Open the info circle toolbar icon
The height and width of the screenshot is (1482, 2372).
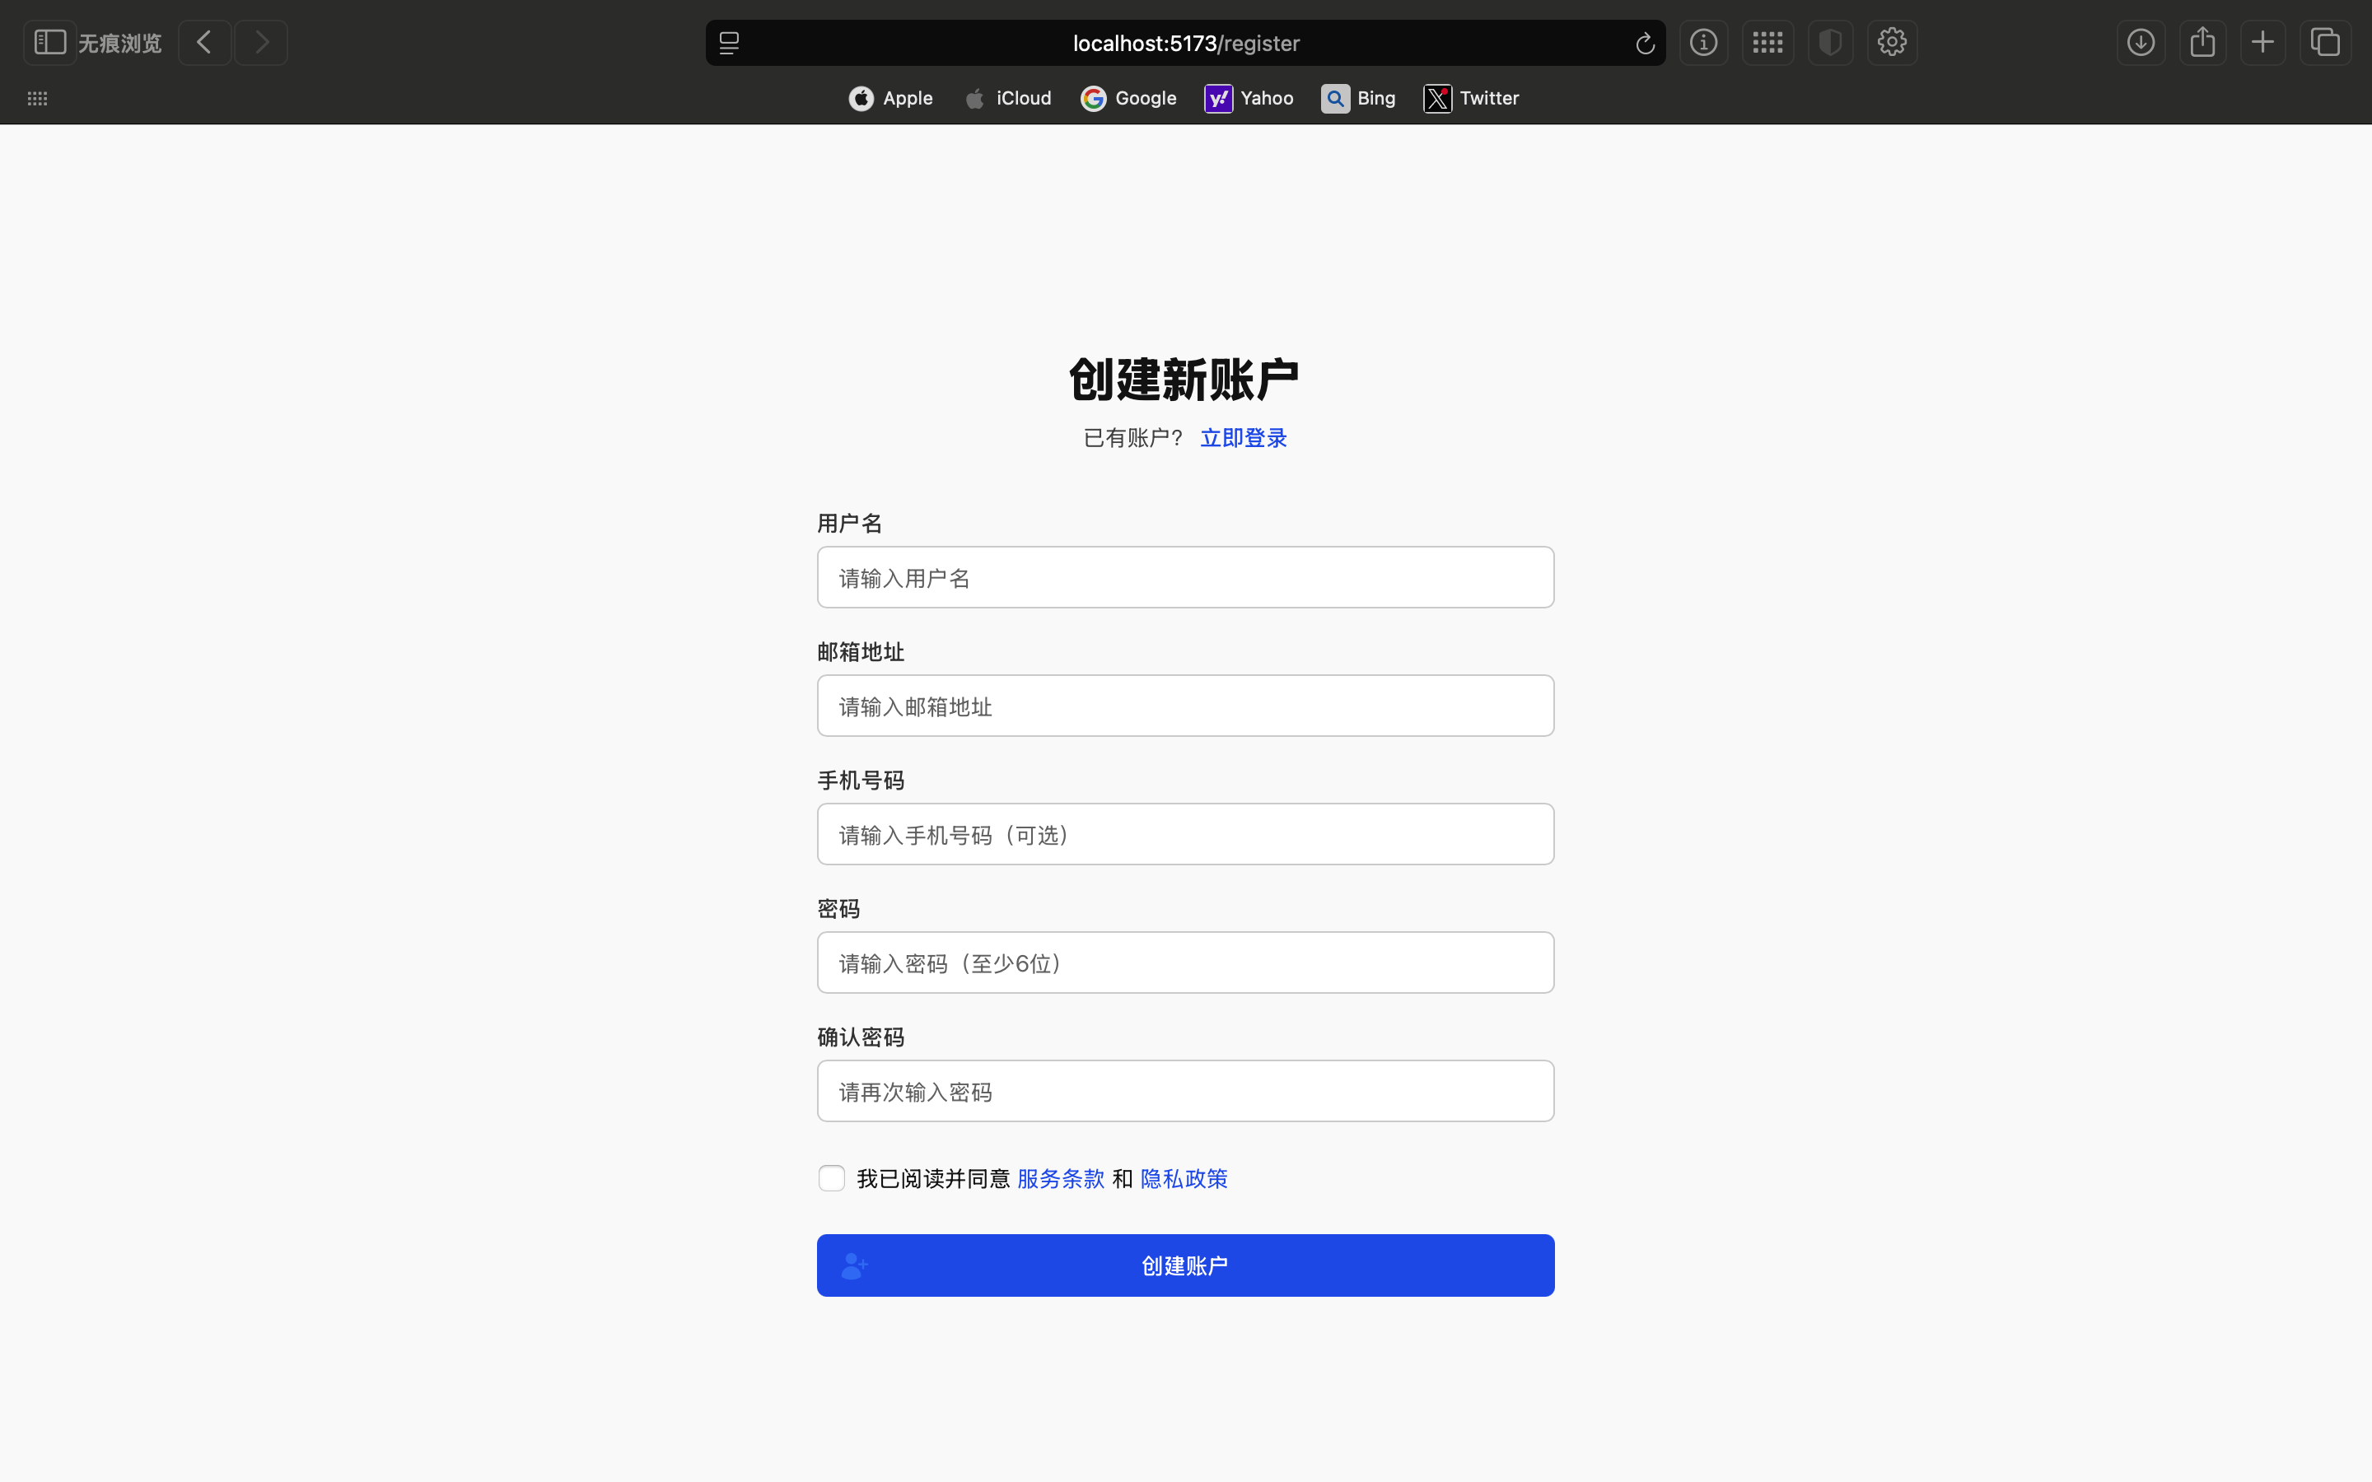pos(1703,42)
